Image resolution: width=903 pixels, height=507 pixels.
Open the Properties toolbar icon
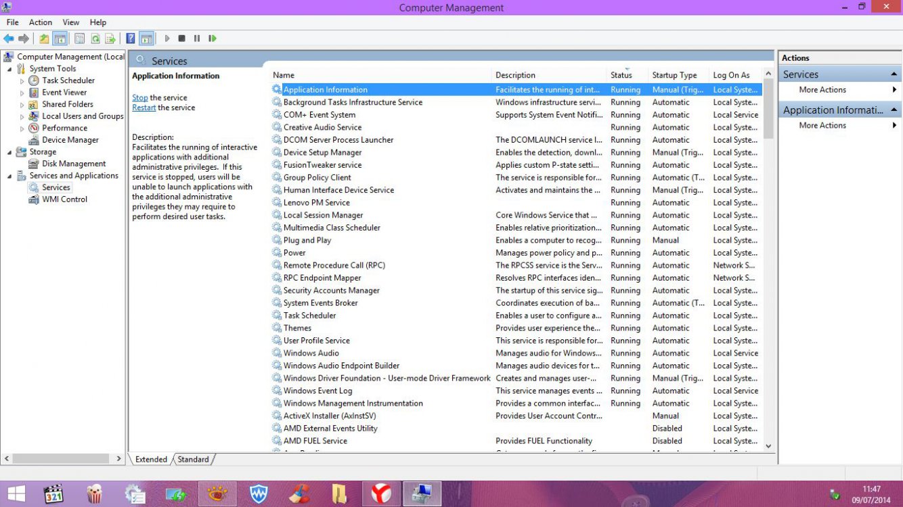(x=79, y=39)
